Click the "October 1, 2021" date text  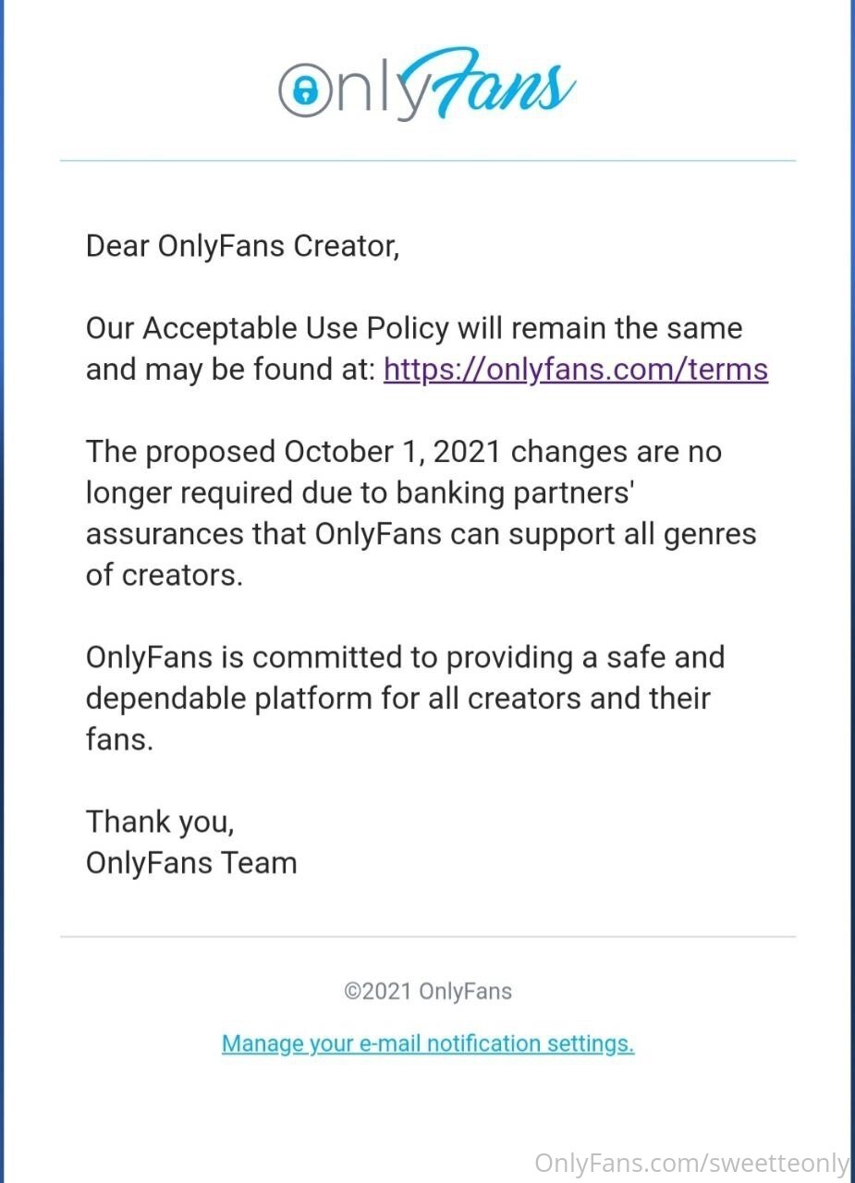point(393,452)
